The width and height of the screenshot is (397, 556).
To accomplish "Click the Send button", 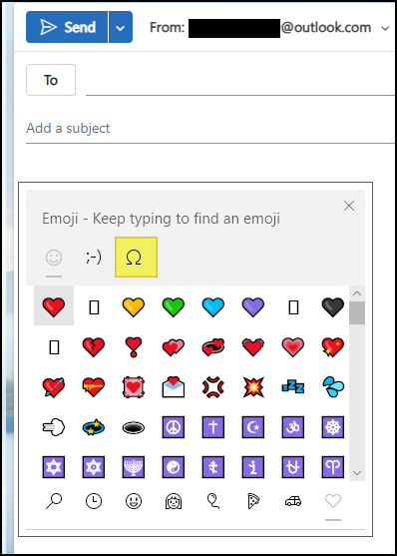I will pyautogui.click(x=67, y=27).
